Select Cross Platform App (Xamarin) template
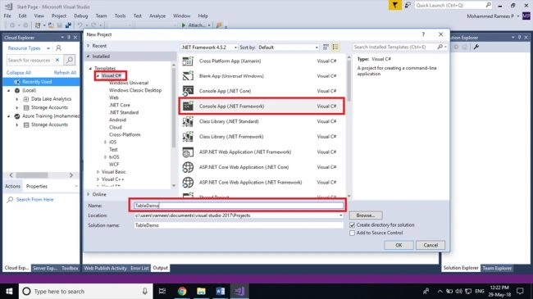 [x=262, y=61]
